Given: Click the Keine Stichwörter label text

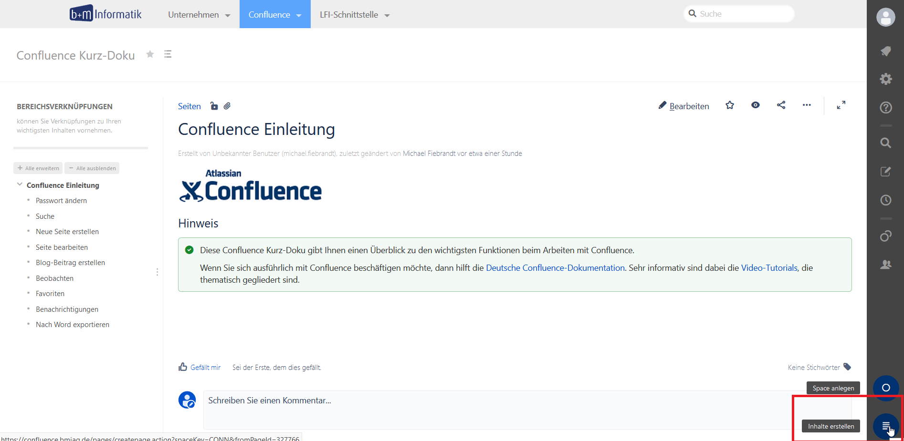Looking at the screenshot, I should 814,367.
